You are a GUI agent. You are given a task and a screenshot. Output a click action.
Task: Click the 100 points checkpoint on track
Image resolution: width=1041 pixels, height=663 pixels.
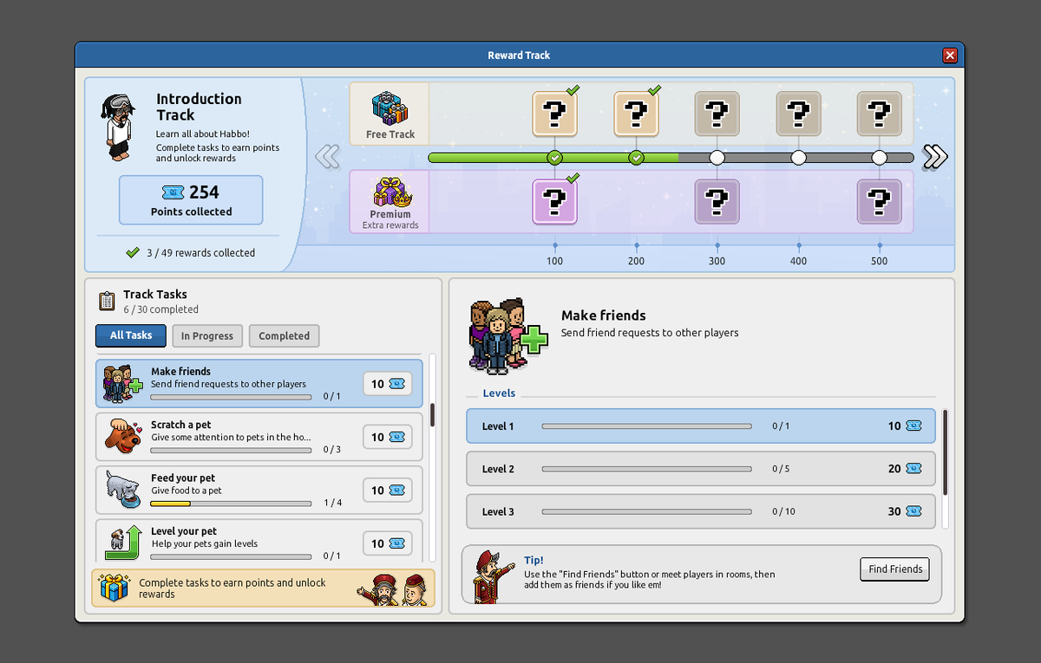coord(555,158)
